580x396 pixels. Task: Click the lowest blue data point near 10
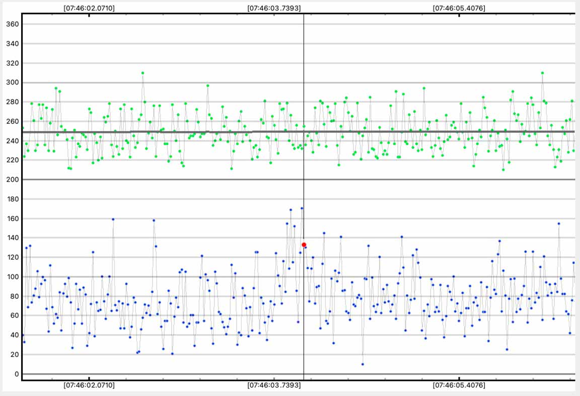click(x=362, y=364)
